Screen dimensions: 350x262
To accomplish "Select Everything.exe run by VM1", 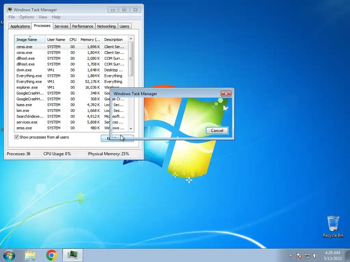I will point(71,82).
